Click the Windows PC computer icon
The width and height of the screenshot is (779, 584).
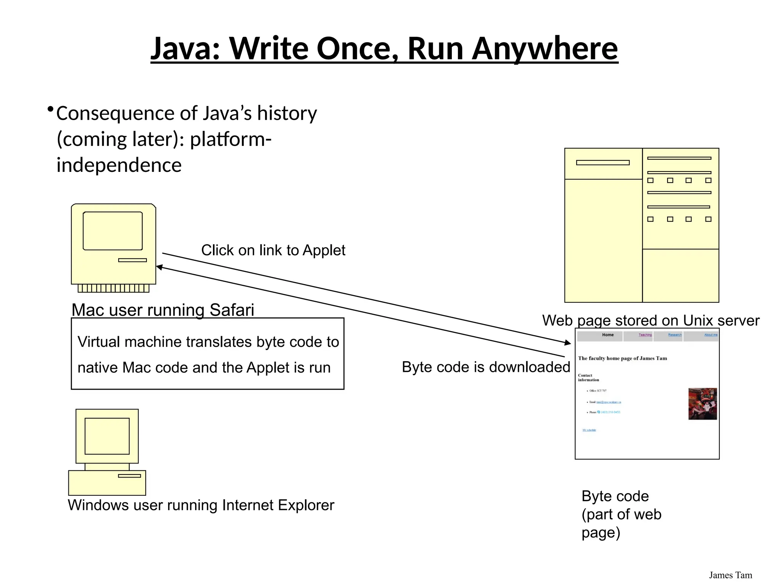pos(107,452)
